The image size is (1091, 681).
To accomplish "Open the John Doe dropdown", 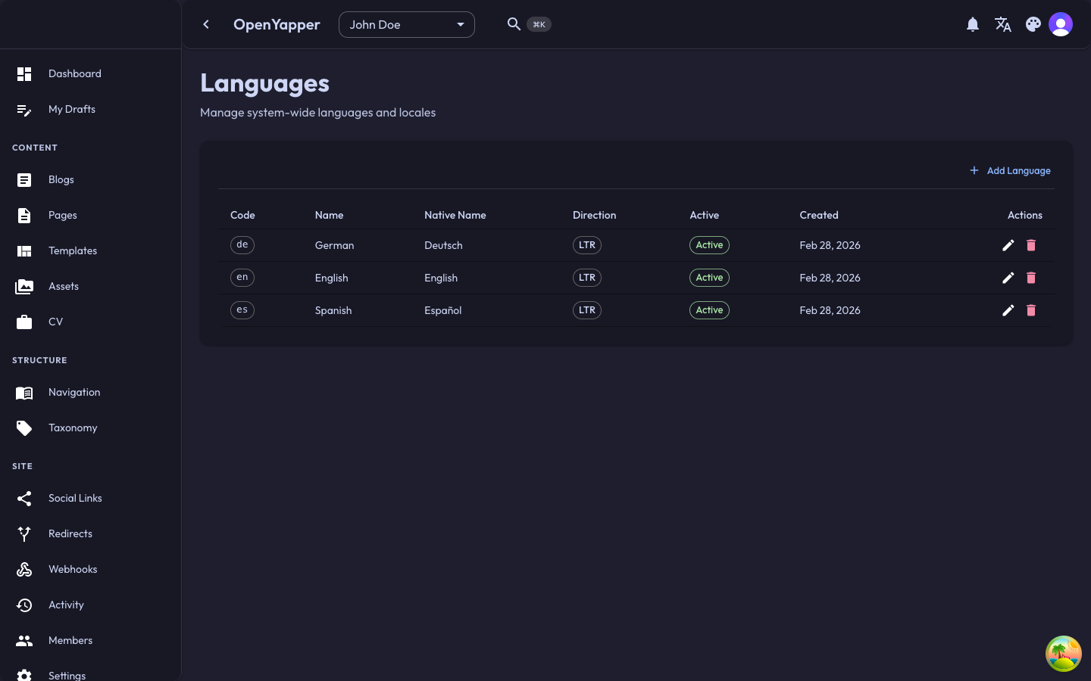I will 406,25.
